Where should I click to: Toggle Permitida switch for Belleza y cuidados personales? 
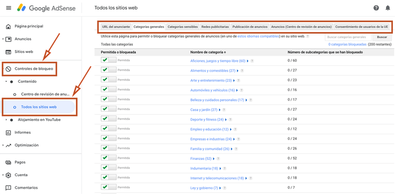tap(108, 99)
